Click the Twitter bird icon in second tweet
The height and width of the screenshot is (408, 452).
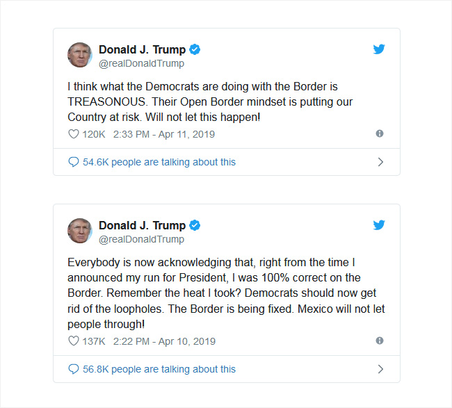click(x=379, y=225)
